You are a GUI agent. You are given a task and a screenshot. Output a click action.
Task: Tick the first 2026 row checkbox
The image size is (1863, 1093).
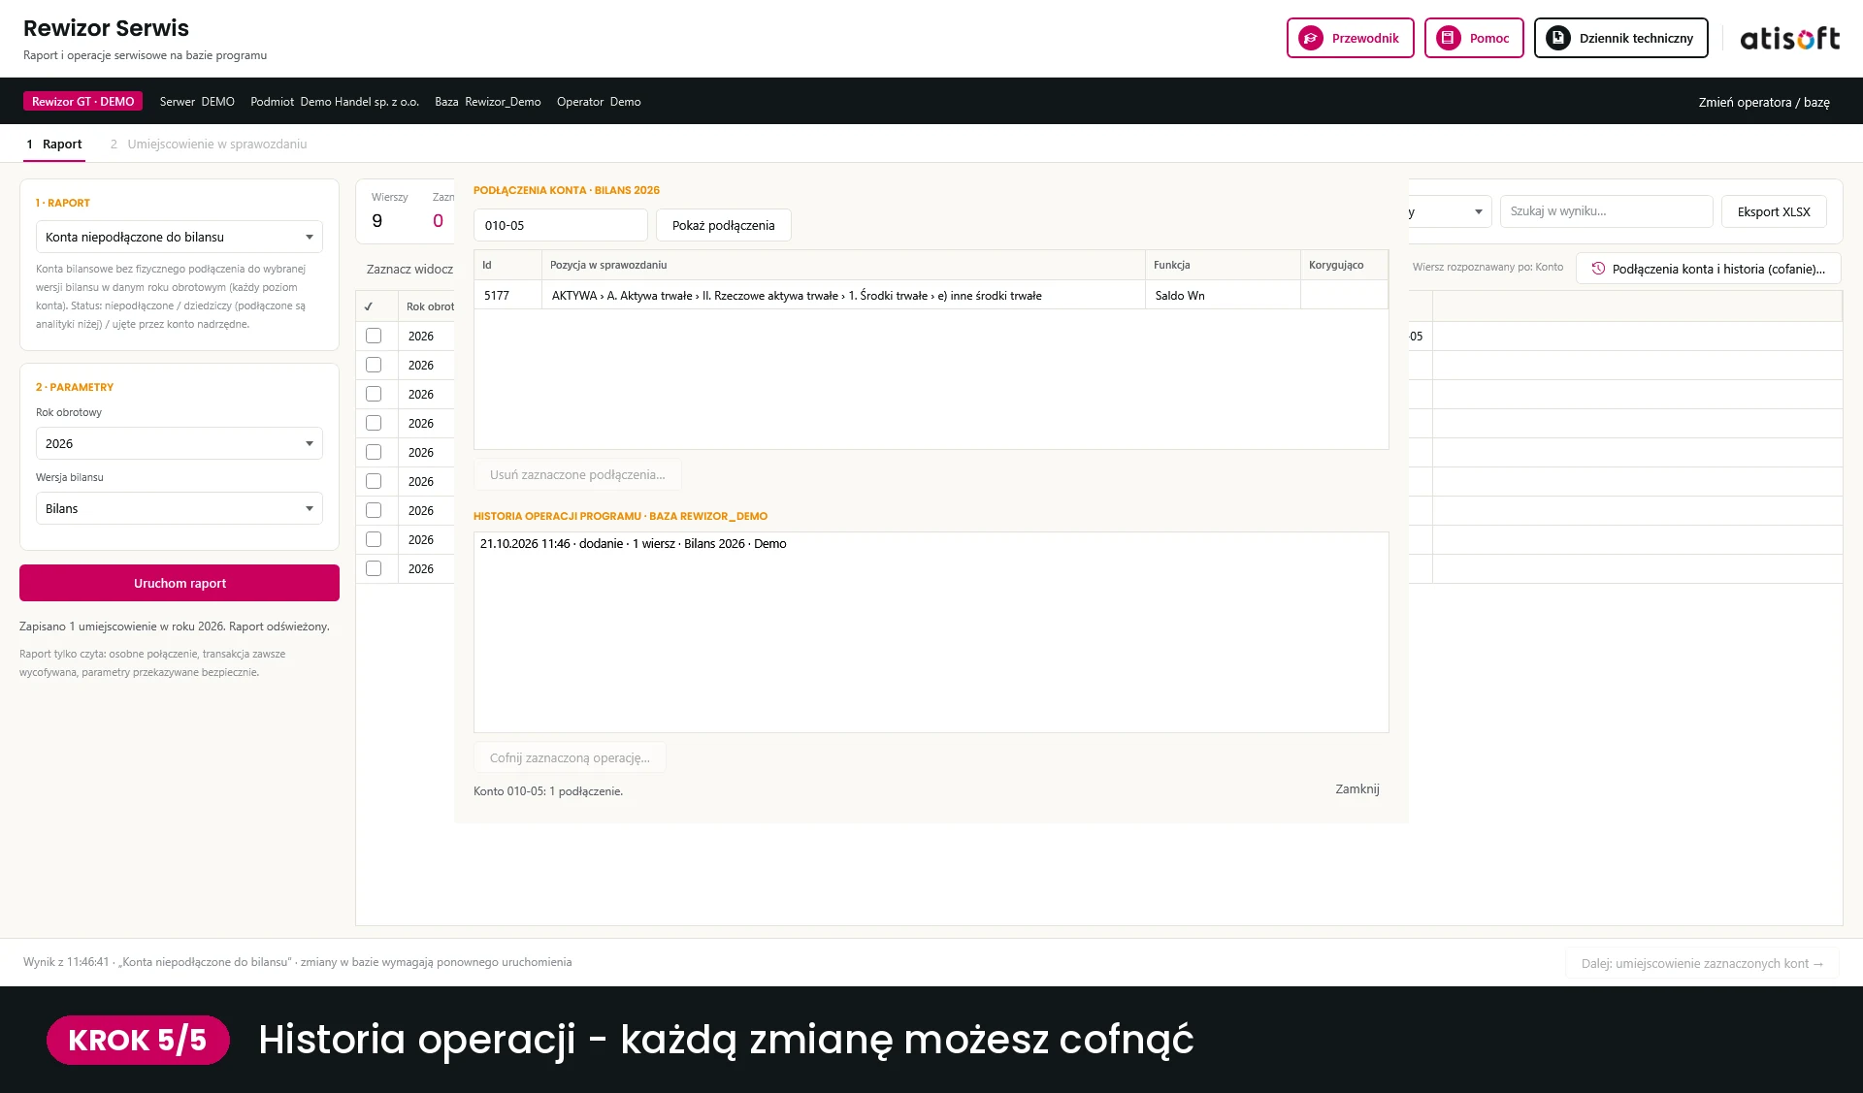(x=374, y=336)
